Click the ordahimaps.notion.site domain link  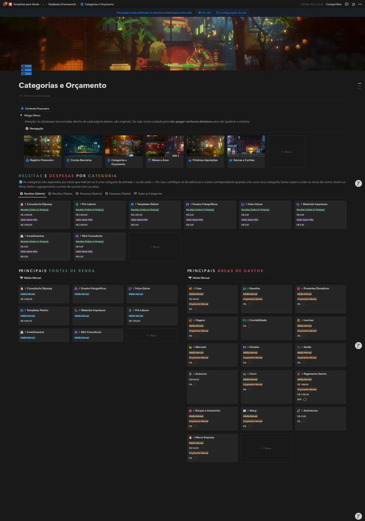coord(178,13)
